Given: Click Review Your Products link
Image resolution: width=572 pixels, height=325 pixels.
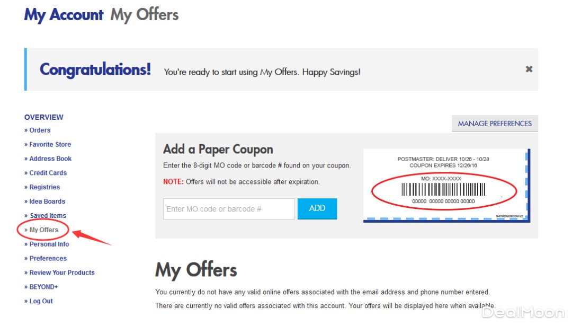Looking at the screenshot, I should click(61, 273).
